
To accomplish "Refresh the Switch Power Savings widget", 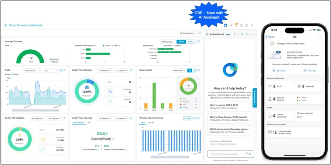I will pos(131,118).
